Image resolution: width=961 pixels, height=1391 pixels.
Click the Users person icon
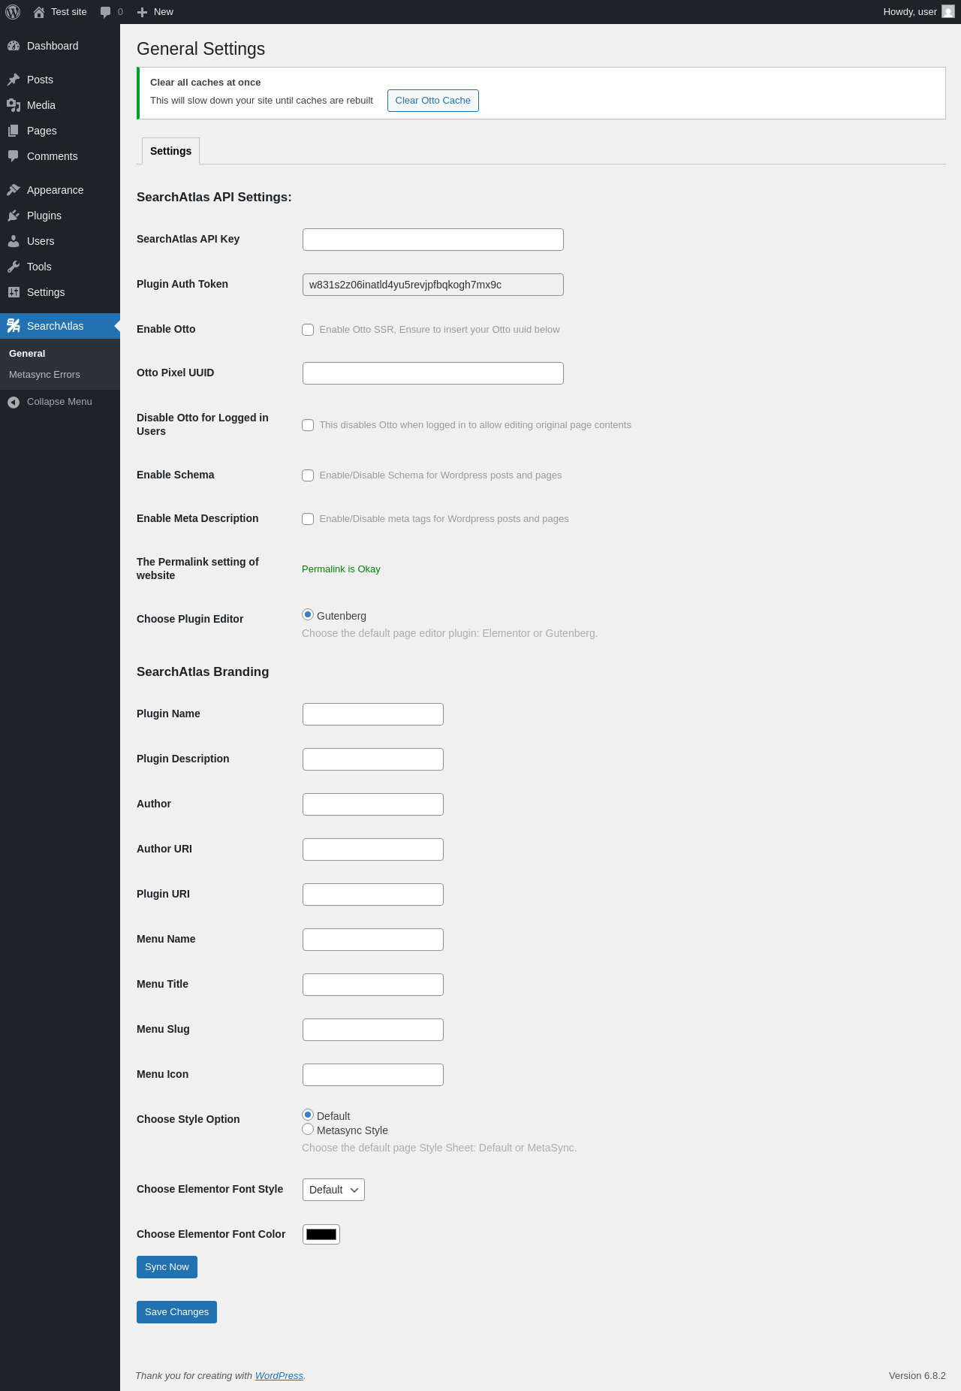coord(14,241)
